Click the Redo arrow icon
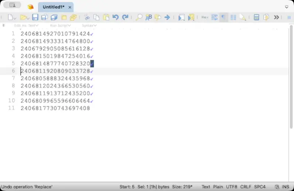294x191 pixels. [x=125, y=17]
